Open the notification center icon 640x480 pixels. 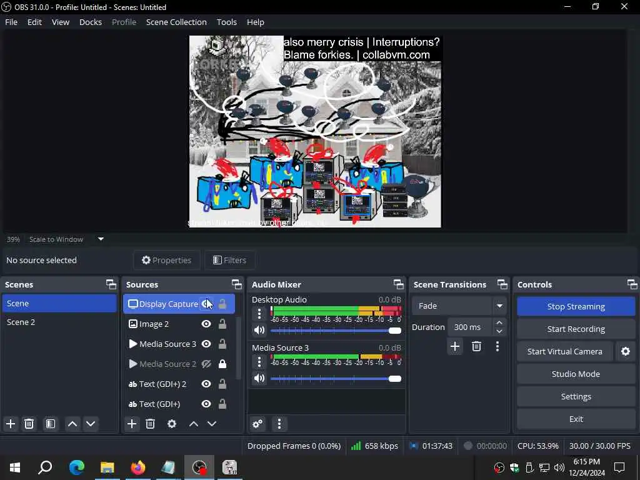click(x=619, y=467)
